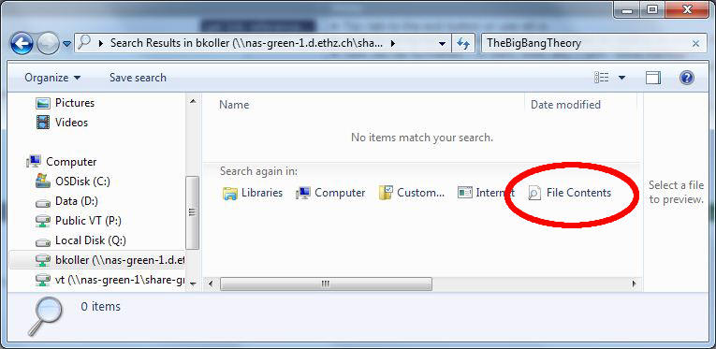Sort by the Name column header
The width and height of the screenshot is (716, 349).
(234, 105)
